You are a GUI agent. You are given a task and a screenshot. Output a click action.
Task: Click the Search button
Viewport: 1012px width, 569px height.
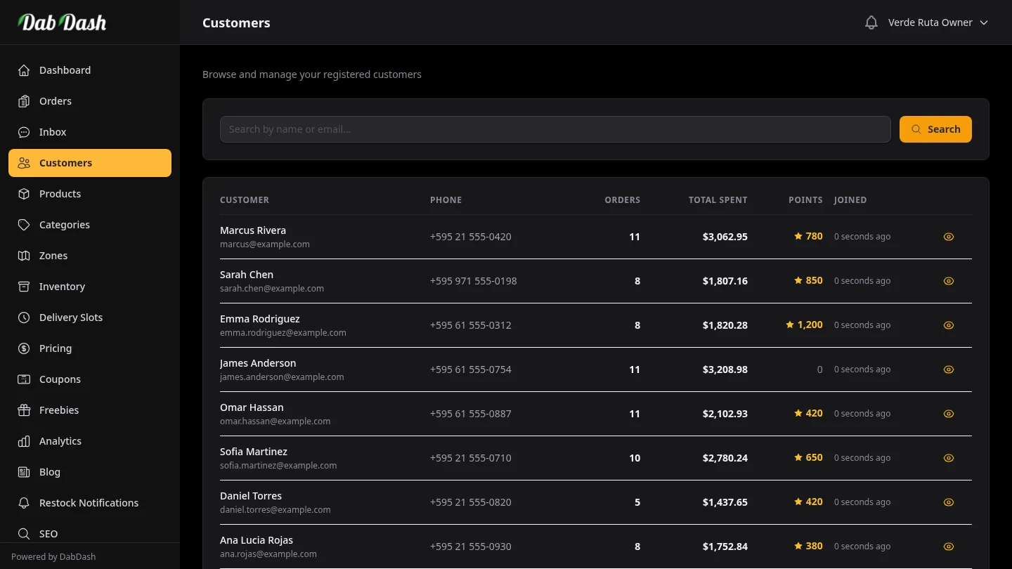point(935,129)
